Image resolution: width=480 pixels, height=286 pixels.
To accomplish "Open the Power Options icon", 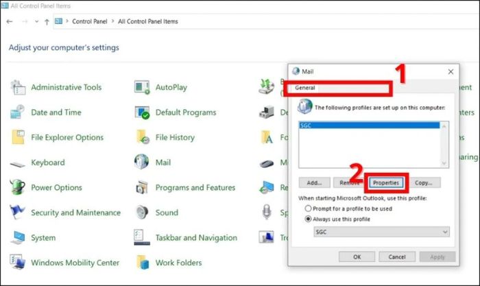I will coord(17,187).
